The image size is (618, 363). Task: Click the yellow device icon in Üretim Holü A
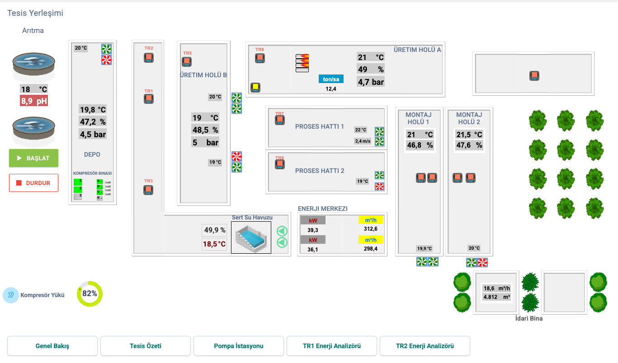255,88
